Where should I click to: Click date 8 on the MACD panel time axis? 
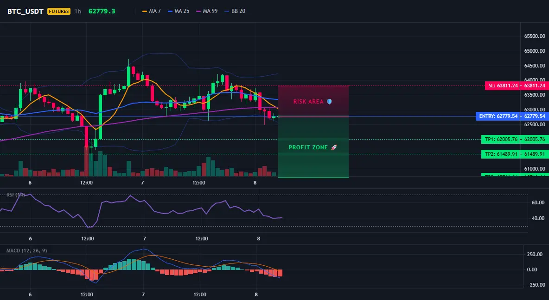pyautogui.click(x=256, y=295)
